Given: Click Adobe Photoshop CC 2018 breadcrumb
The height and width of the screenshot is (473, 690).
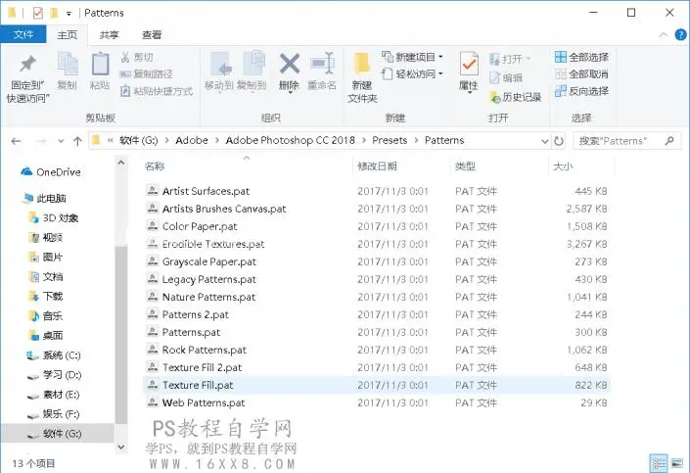Looking at the screenshot, I should click(290, 140).
